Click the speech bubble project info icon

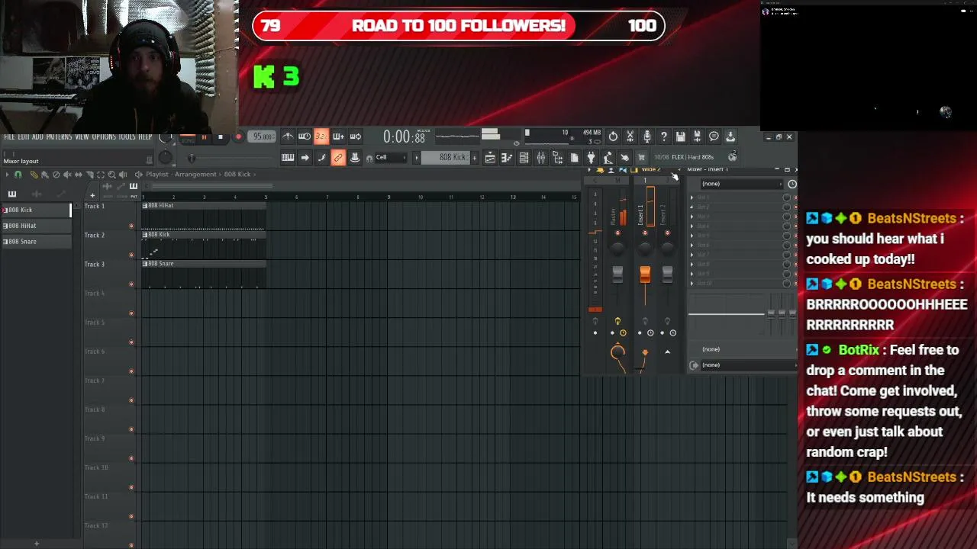tap(714, 136)
